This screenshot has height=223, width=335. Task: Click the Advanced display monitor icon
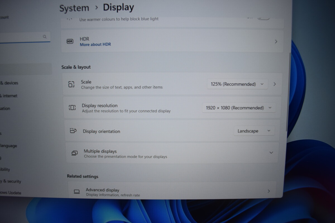click(77, 192)
